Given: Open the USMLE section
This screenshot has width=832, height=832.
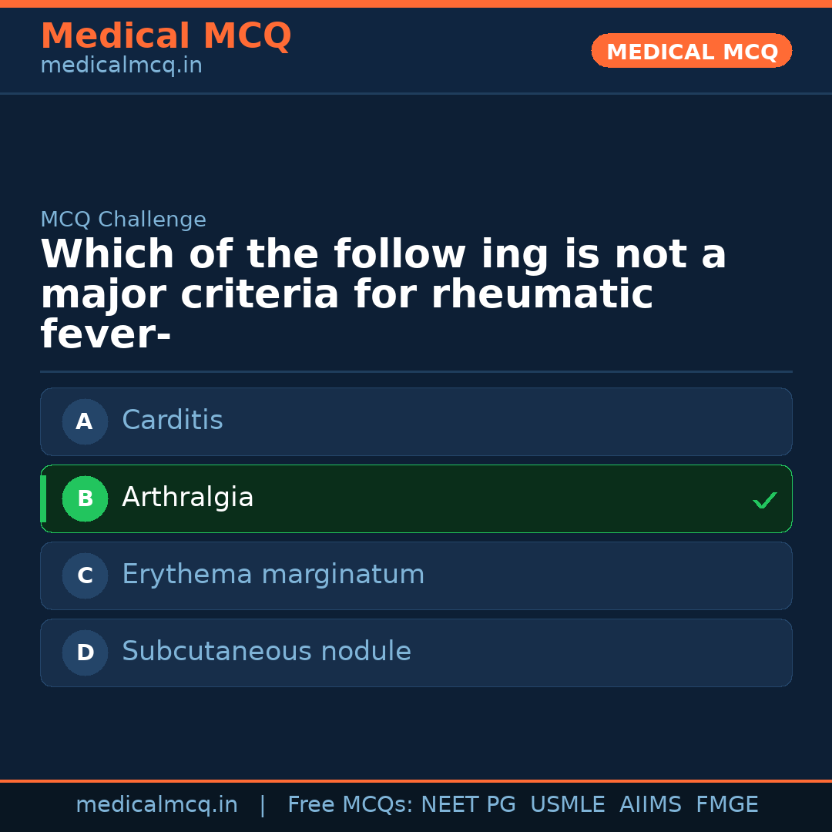Looking at the screenshot, I should click(568, 803).
